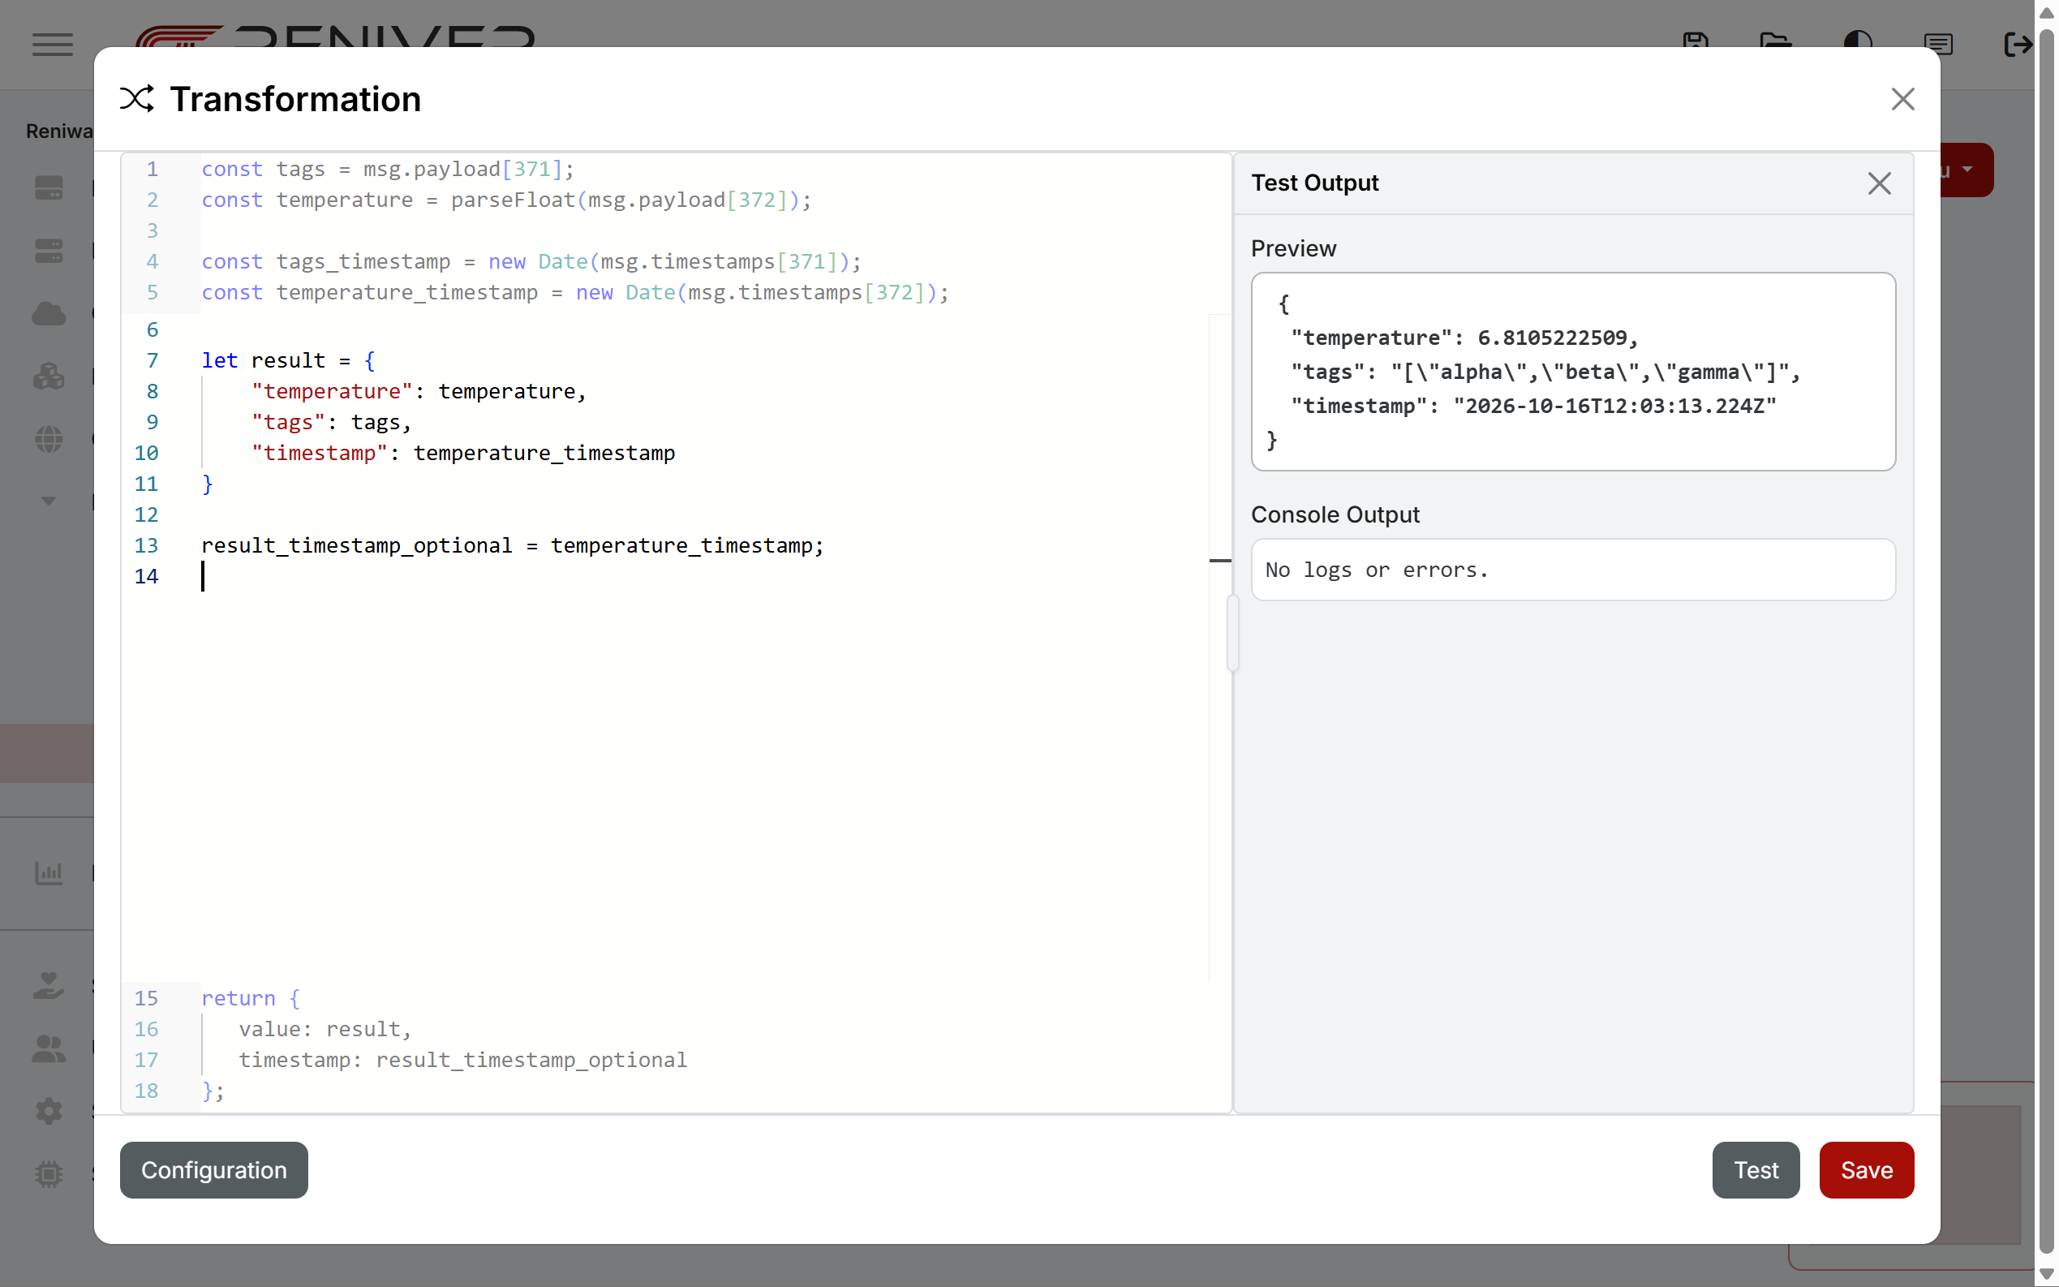2059x1287 pixels.
Task: Select the globe icon in sidebar
Action: 49,438
